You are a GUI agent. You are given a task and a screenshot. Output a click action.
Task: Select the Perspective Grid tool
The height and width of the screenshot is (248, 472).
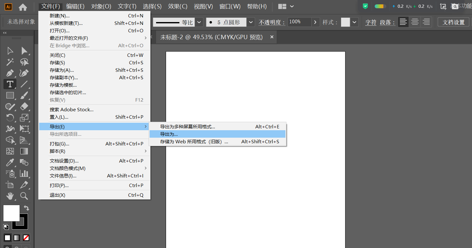(24, 140)
